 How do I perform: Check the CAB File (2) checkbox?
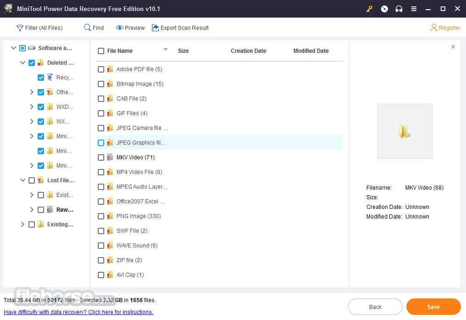(x=101, y=99)
